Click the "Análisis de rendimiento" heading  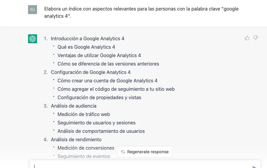[76, 139]
